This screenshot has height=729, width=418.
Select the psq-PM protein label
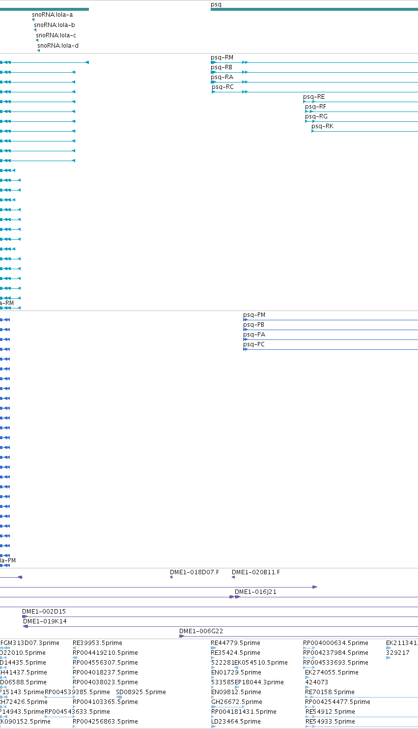[x=254, y=315]
